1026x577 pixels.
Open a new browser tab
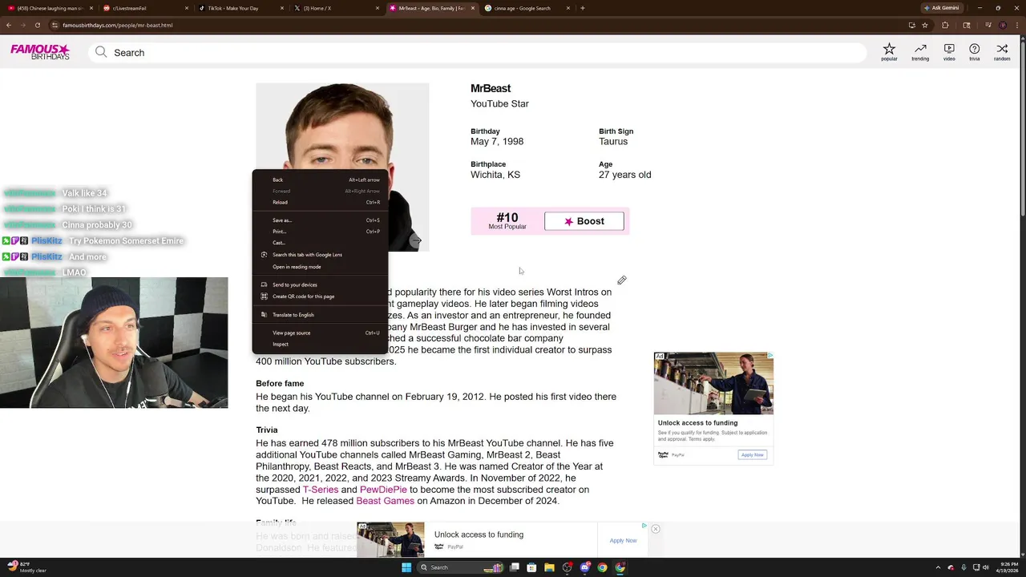coord(582,8)
